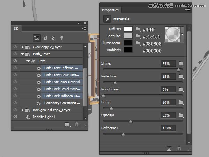Open Roughness texture folder menu
The width and height of the screenshot is (209, 157).
181,89
